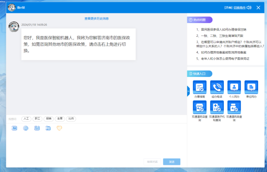Mute sound with the speaker icon

tap(249, 8)
